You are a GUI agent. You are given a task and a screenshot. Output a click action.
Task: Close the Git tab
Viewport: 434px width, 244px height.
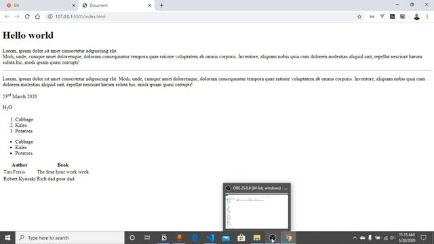tap(74, 5)
